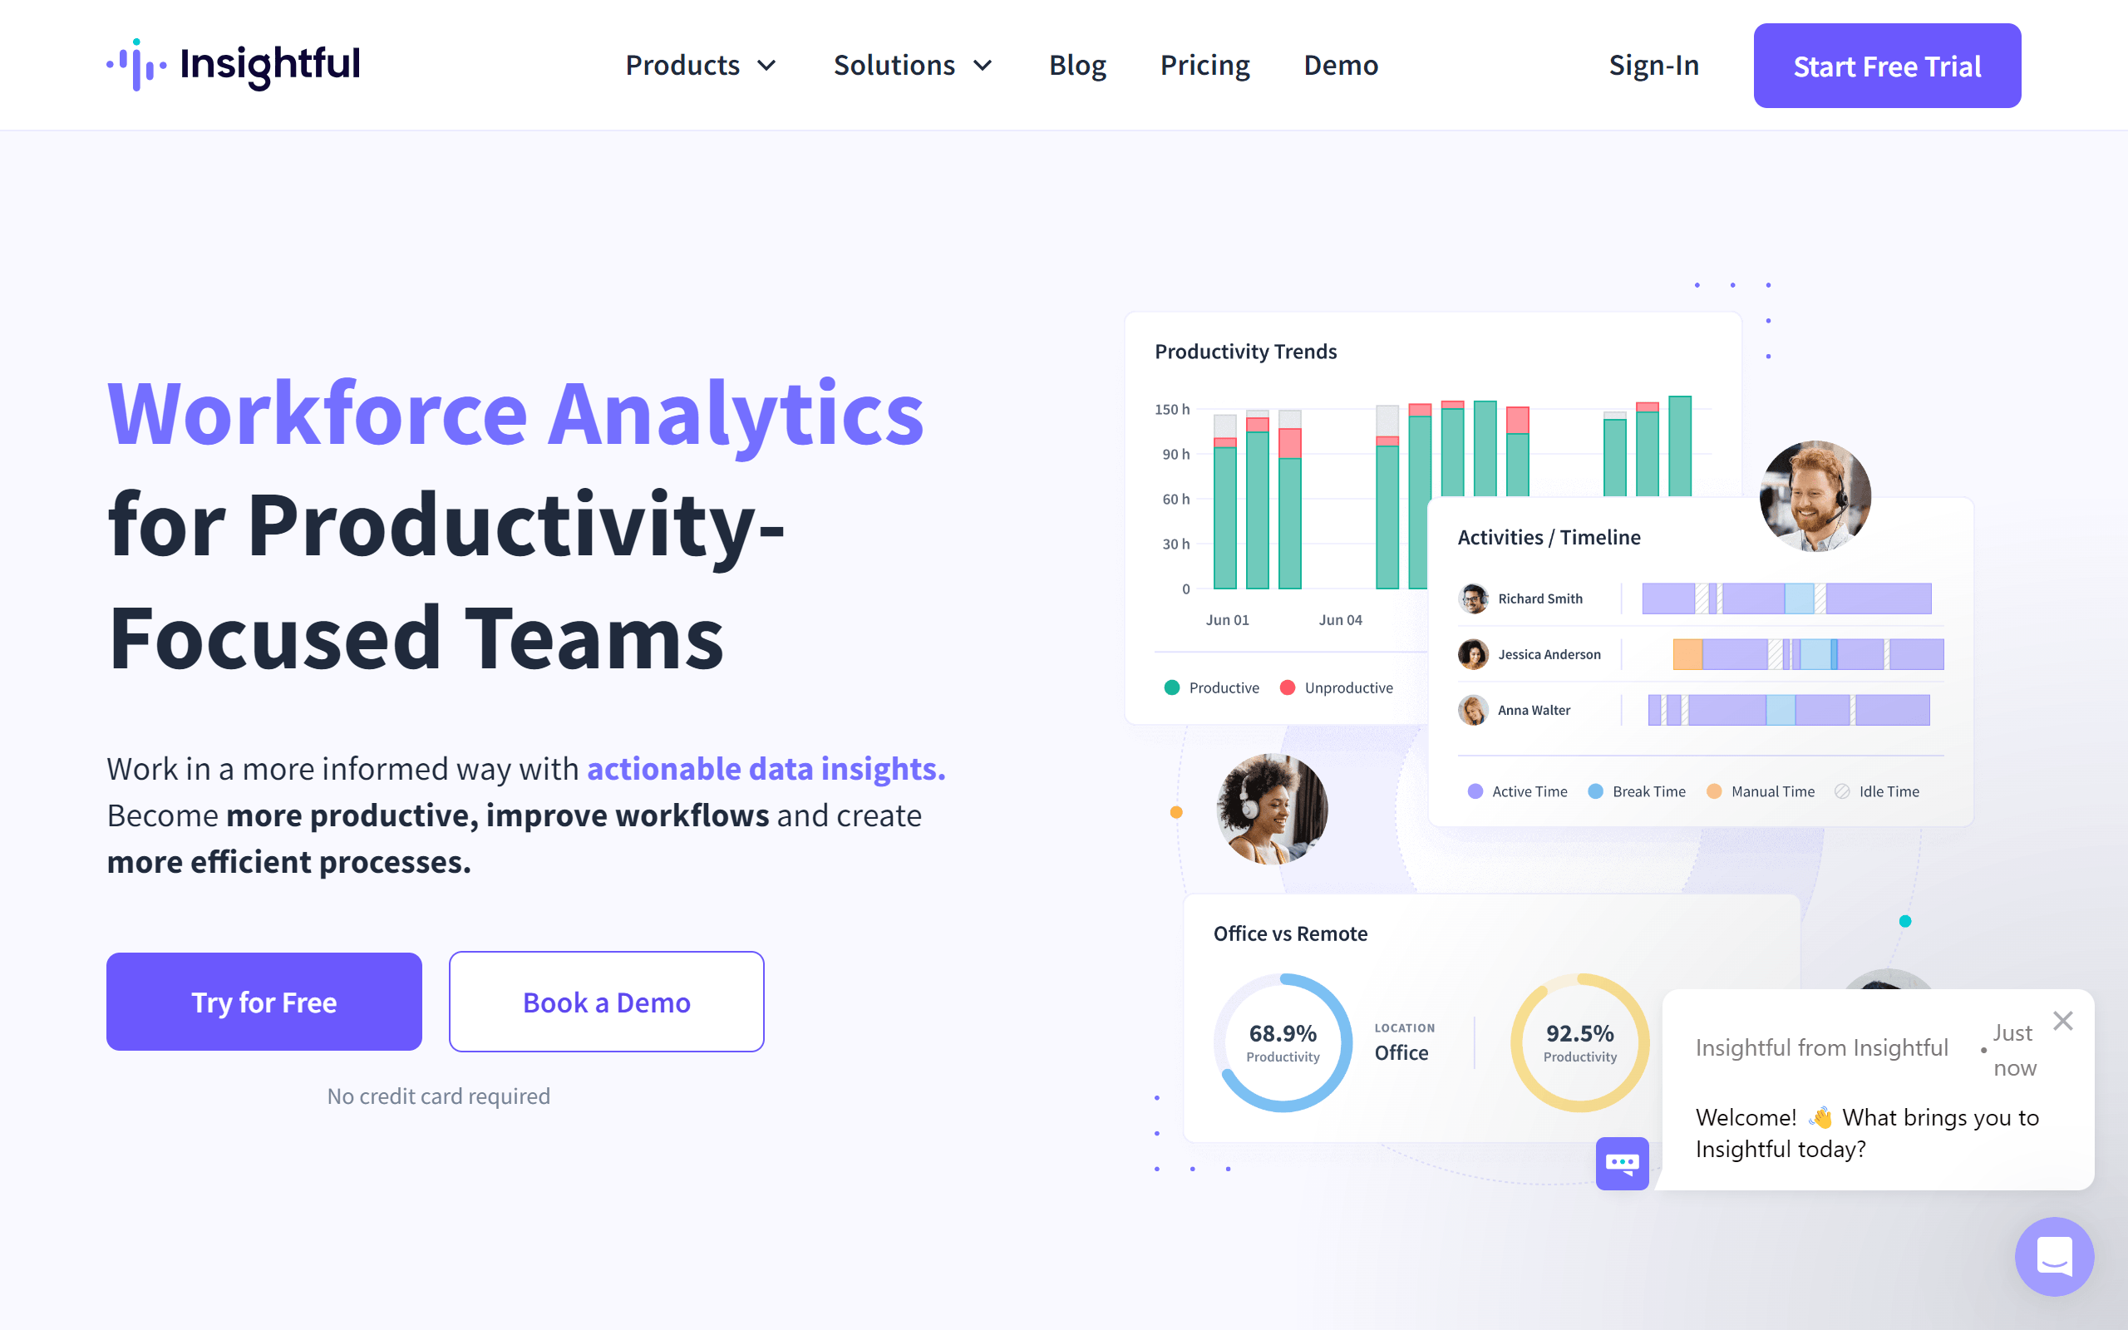Click the Book a Demo button
This screenshot has width=2128, height=1330.
coord(605,1001)
